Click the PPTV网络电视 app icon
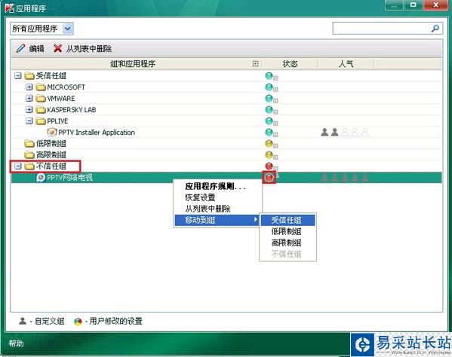 click(41, 178)
